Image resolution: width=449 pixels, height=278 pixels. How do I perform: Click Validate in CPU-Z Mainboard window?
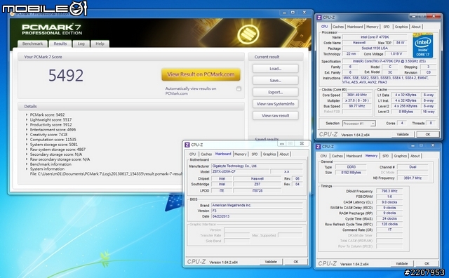[271, 262]
